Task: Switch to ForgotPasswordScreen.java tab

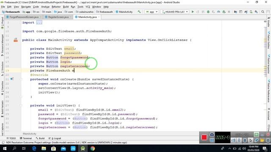Action: [x=24, y=17]
